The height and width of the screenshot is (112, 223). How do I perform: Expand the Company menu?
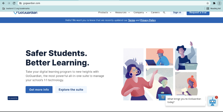[140, 12]
